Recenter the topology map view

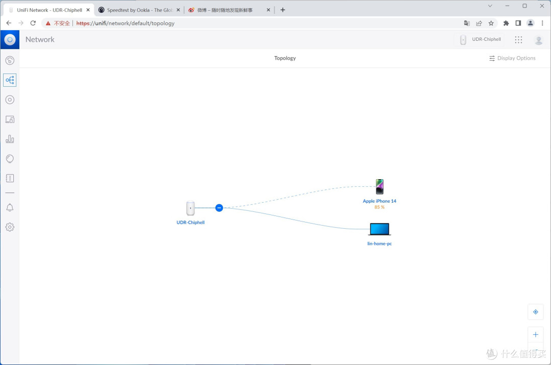tap(535, 312)
